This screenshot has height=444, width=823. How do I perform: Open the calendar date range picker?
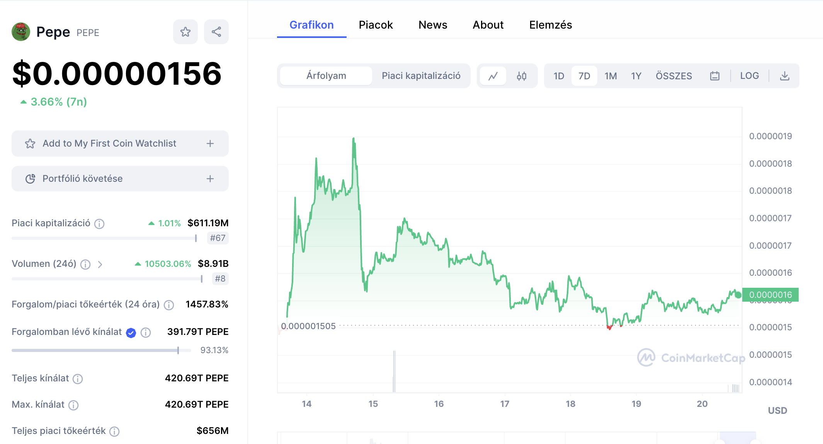[715, 76]
